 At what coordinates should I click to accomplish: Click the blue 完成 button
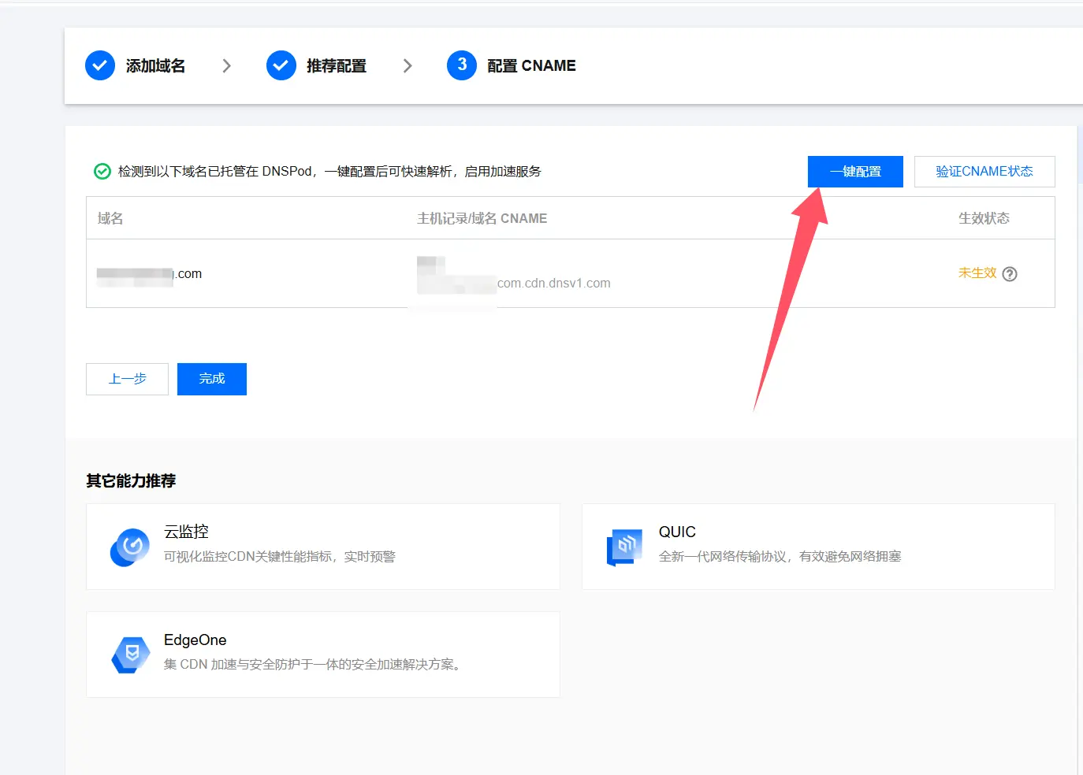point(211,379)
